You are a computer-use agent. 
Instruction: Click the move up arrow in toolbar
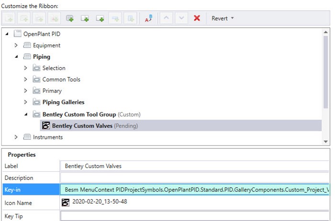pos(166,18)
